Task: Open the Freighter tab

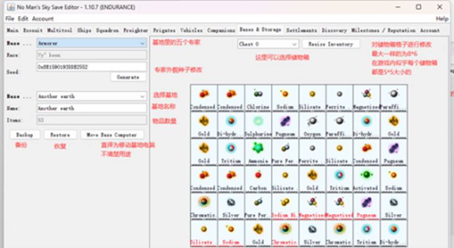Action: click(x=135, y=30)
